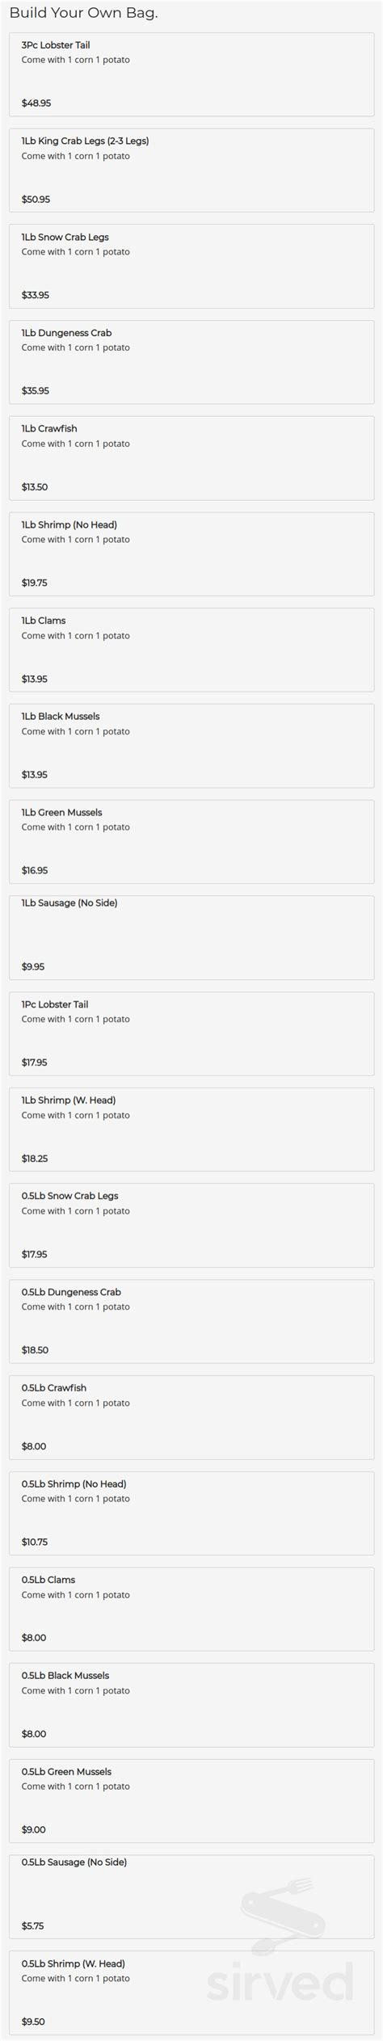Choose 1Lb King Crab Legs (2-3 Legs)
The width and height of the screenshot is (383, 2041).
[x=191, y=170]
